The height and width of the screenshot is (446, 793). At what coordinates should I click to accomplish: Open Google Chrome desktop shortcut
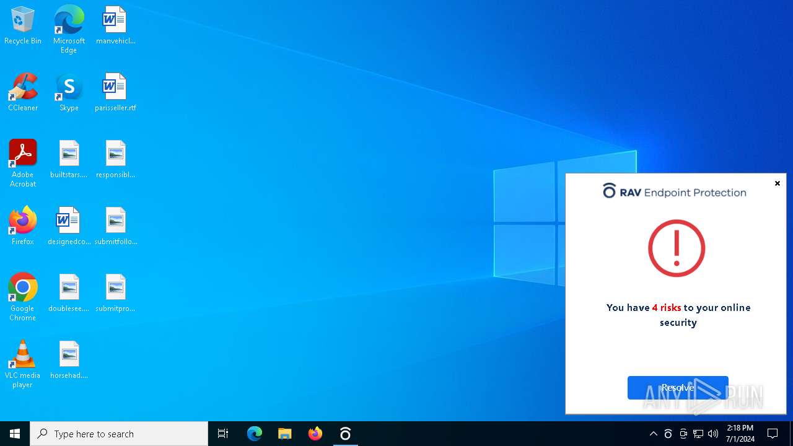(x=23, y=297)
